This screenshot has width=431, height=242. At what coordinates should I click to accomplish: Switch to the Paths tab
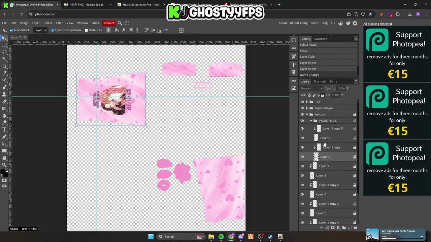click(334, 81)
